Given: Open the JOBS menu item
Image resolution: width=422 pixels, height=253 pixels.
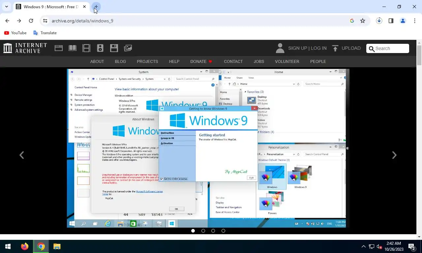Looking at the screenshot, I should coord(259,62).
